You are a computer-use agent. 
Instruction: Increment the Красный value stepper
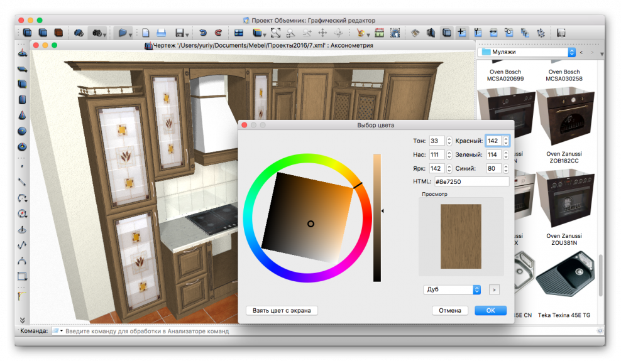point(506,139)
